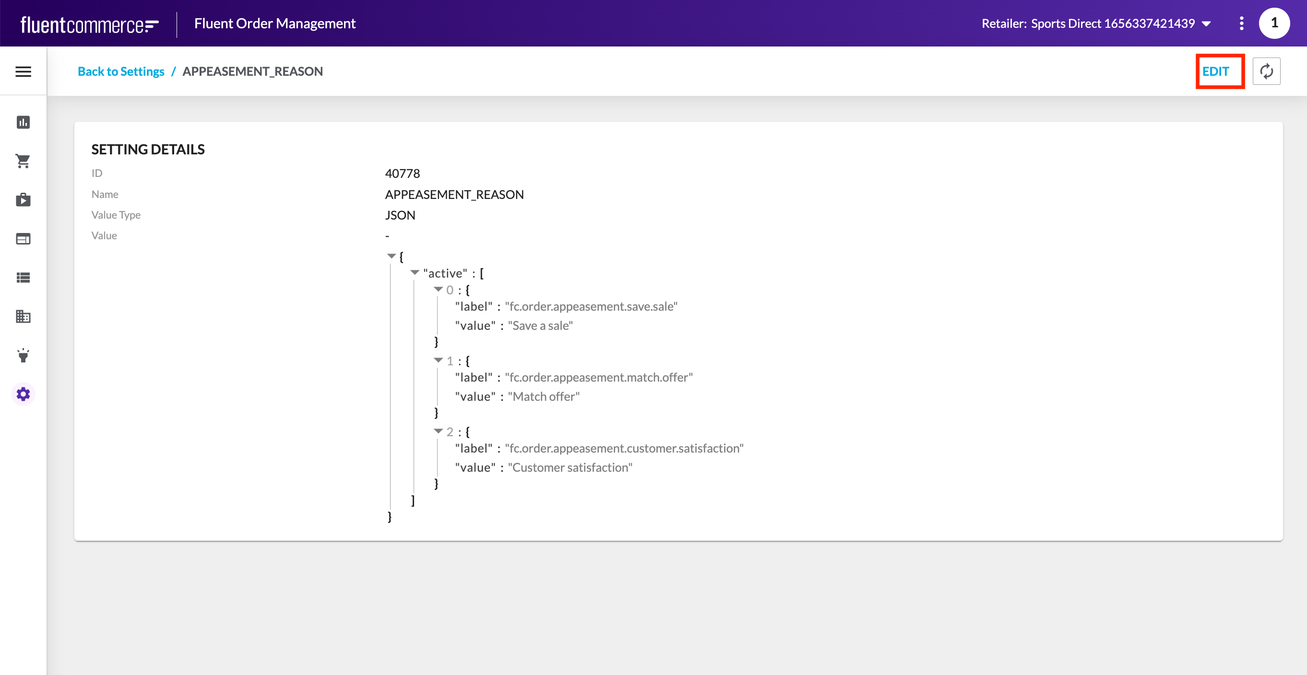Click the flashlight highlight sidebar icon
Image resolution: width=1307 pixels, height=675 pixels.
pyautogui.click(x=24, y=355)
